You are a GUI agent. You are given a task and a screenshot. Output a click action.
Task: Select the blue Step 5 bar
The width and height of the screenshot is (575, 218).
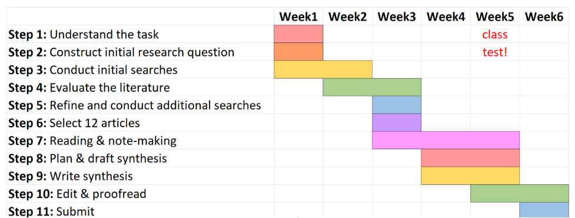pyautogui.click(x=397, y=105)
